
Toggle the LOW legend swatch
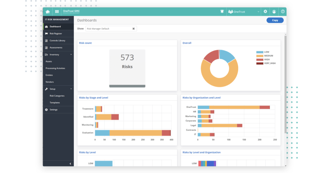coord(260,52)
